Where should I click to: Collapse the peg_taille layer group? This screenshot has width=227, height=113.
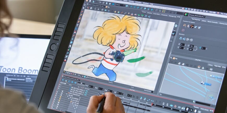pos(67,94)
